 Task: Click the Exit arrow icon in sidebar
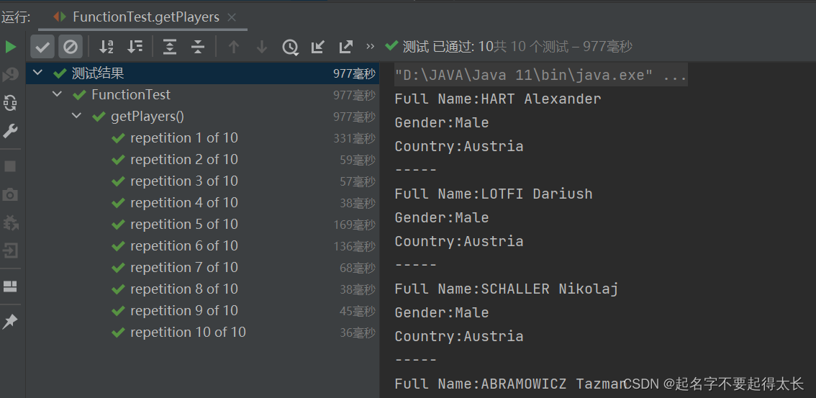[x=10, y=251]
